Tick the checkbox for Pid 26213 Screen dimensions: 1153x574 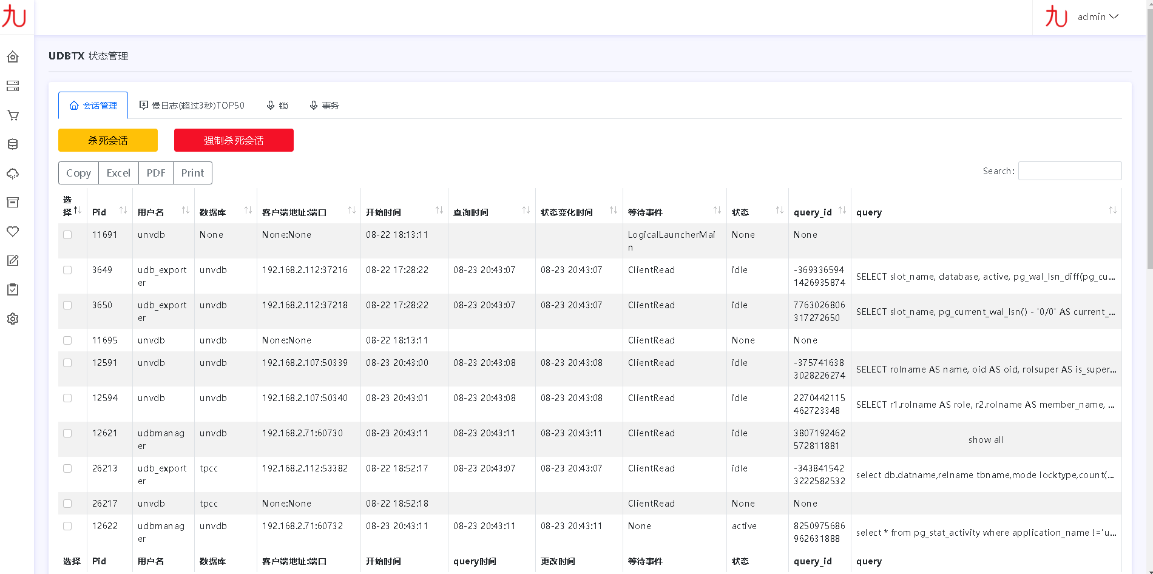67,468
